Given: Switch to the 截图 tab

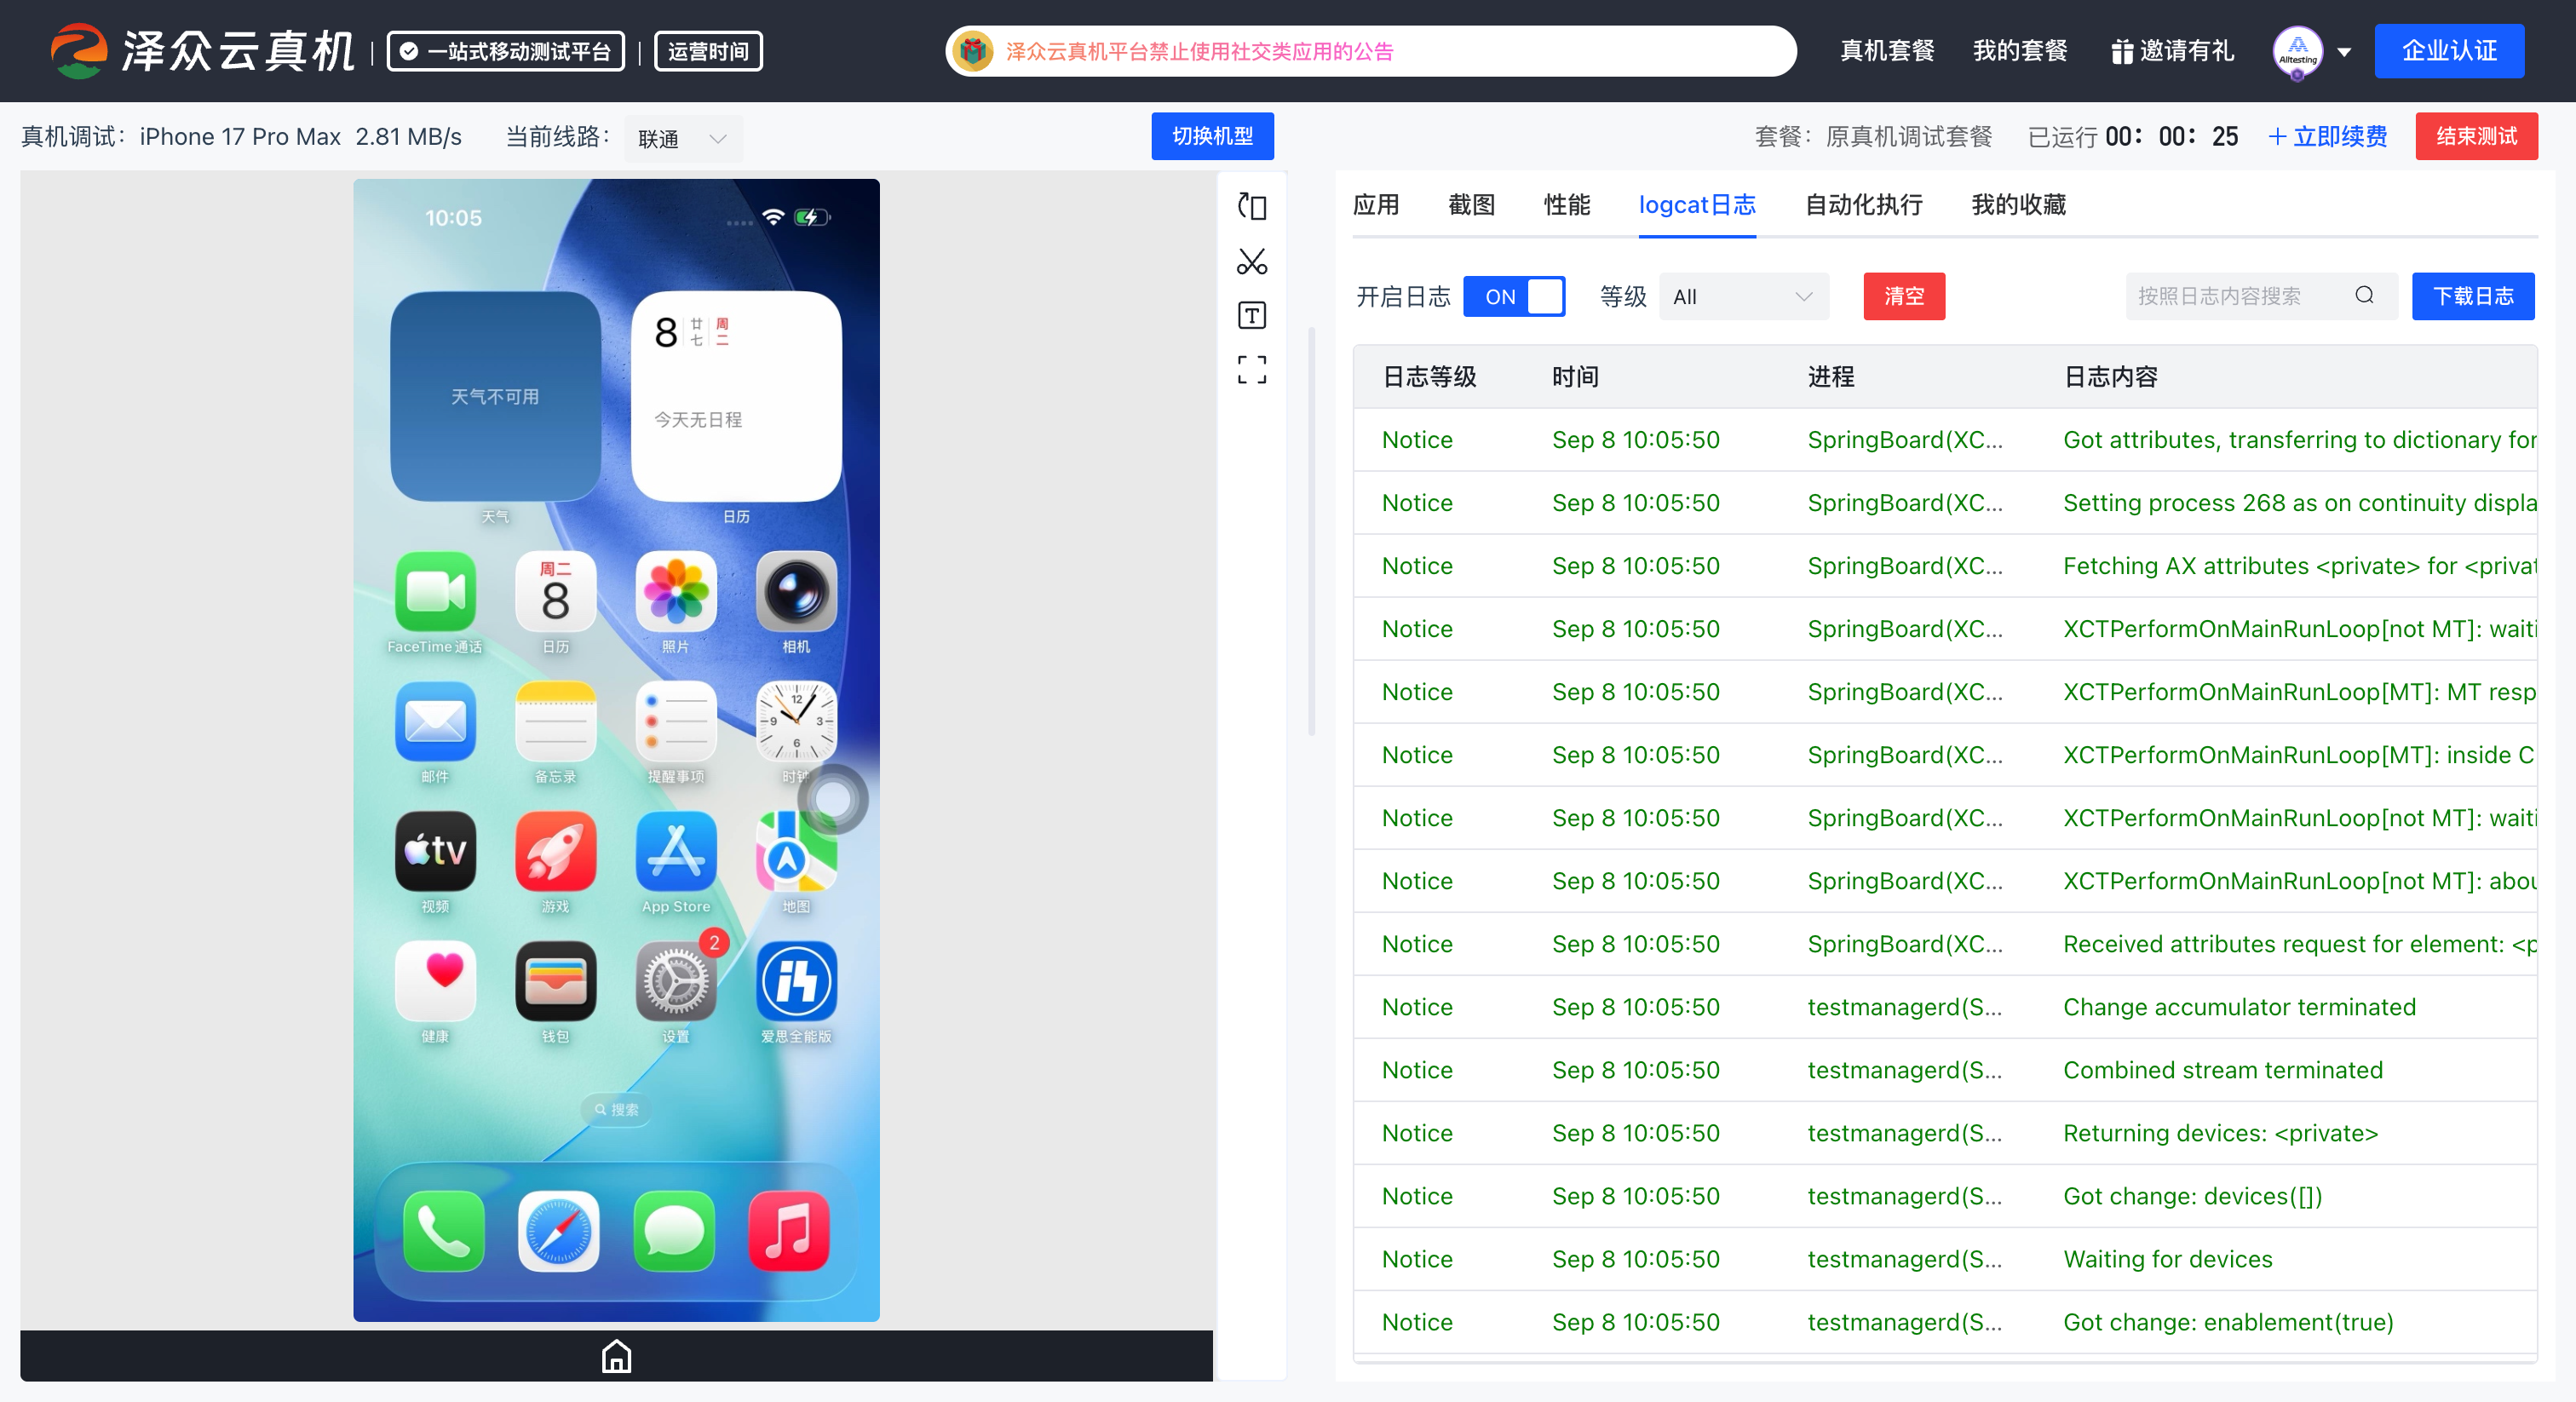Looking at the screenshot, I should pyautogui.click(x=1471, y=205).
